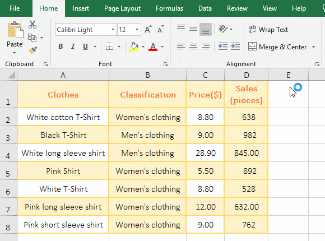
Task: Select Pink short sleeve shirt cell
Action: [63, 225]
